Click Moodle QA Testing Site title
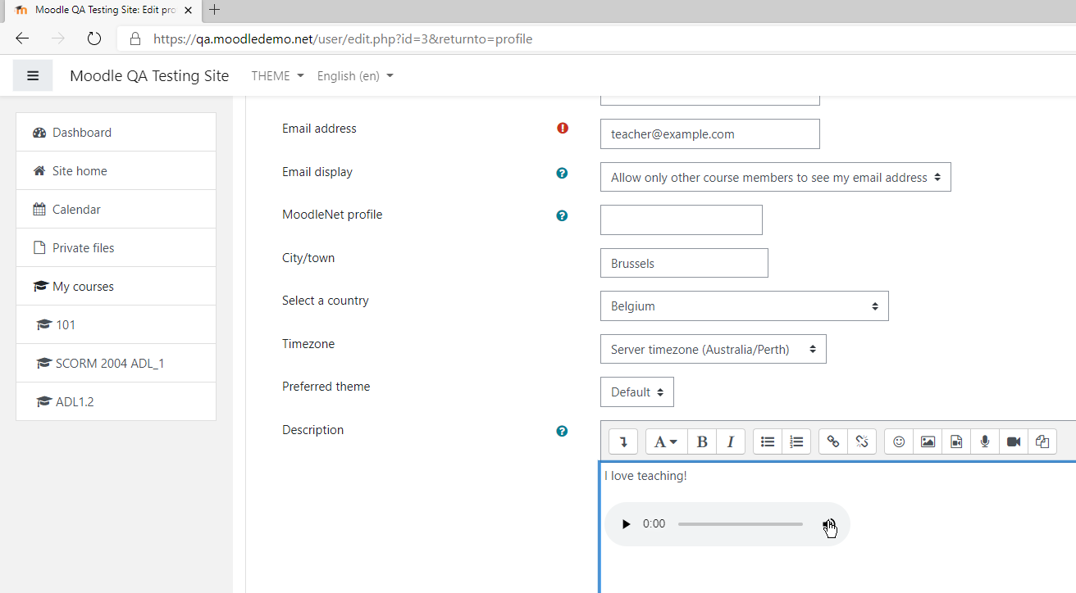This screenshot has height=593, width=1076. [x=149, y=75]
